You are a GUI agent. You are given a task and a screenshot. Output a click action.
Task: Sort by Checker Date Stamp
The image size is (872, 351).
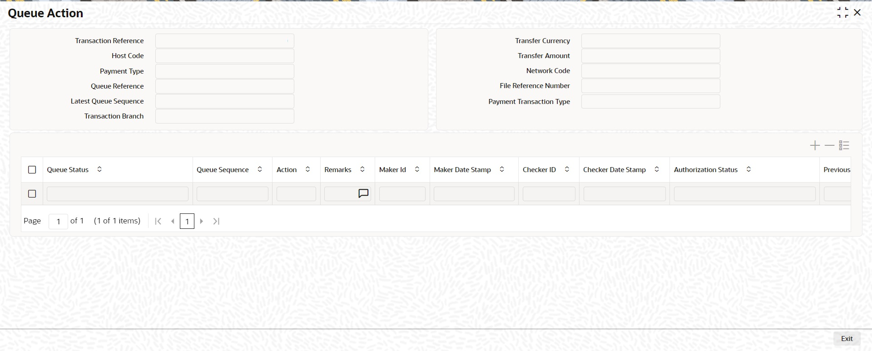pos(657,169)
